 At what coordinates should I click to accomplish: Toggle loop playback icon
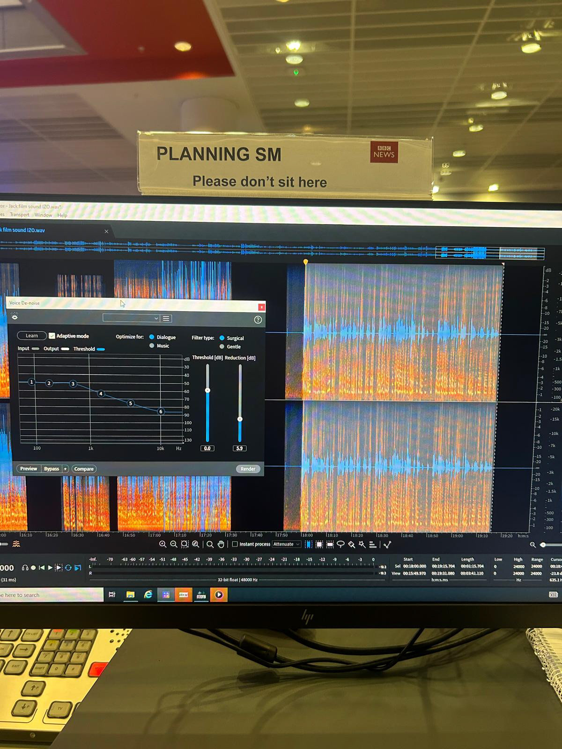tap(68, 567)
